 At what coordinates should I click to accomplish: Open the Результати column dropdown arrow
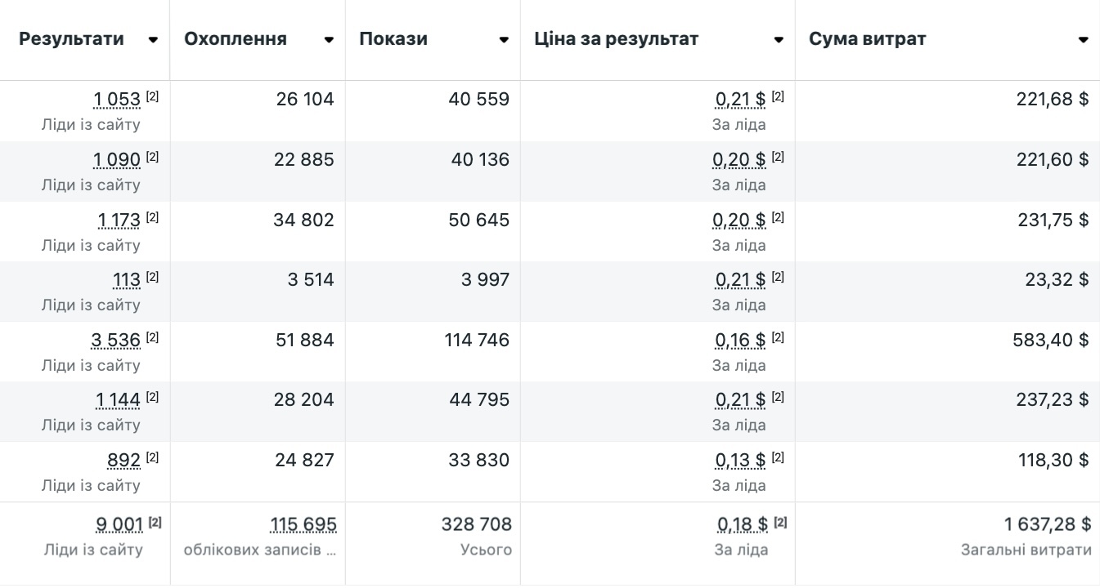pos(153,40)
